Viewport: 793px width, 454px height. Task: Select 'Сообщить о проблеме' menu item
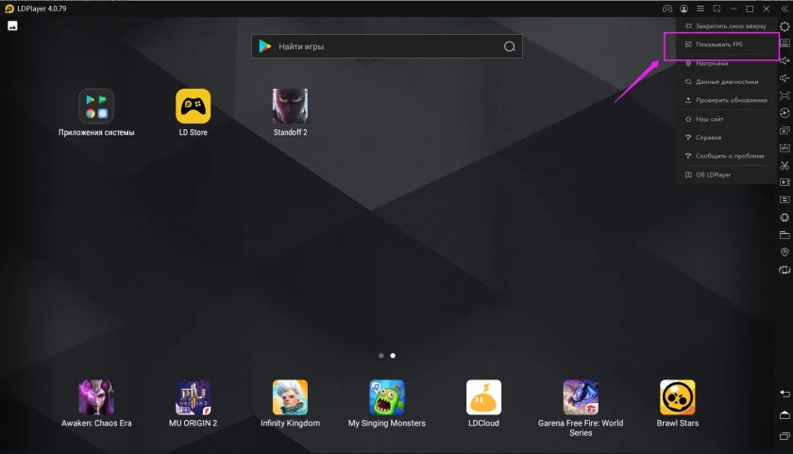[x=726, y=156]
